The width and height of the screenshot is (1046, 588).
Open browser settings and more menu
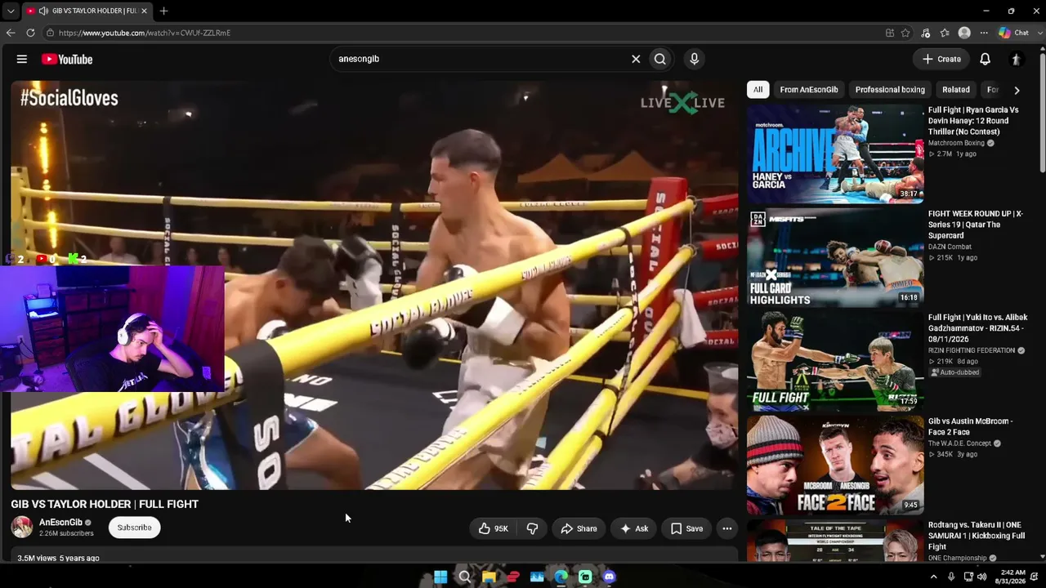point(983,33)
